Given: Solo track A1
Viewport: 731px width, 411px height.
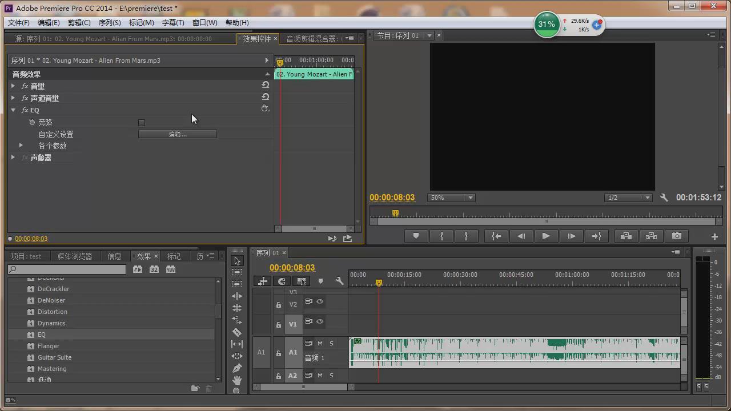Looking at the screenshot, I should click(x=331, y=343).
